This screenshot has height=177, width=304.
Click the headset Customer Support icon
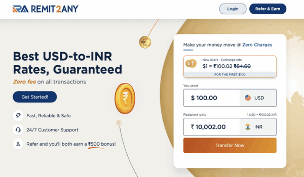pos(18,130)
